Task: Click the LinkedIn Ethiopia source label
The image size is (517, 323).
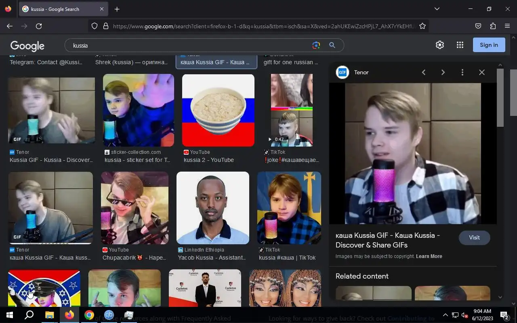Action: 204,250
